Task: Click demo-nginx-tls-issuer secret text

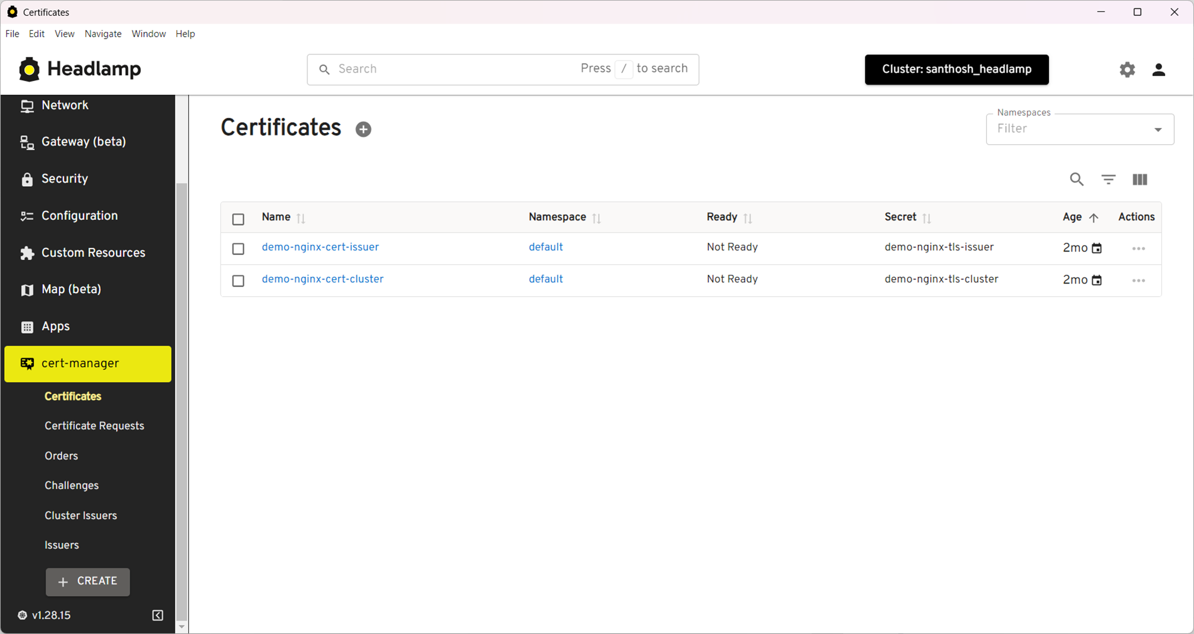Action: click(939, 247)
